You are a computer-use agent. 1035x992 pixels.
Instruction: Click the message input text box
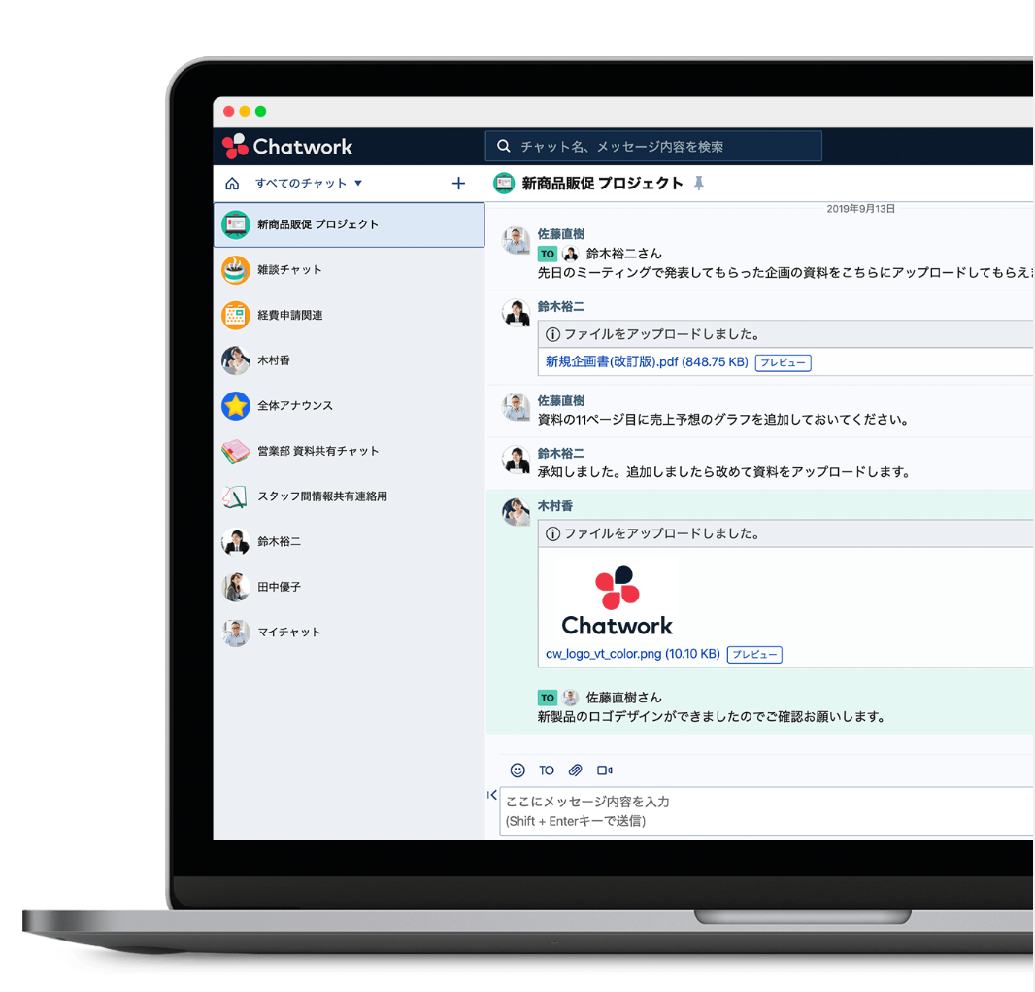[x=766, y=811]
